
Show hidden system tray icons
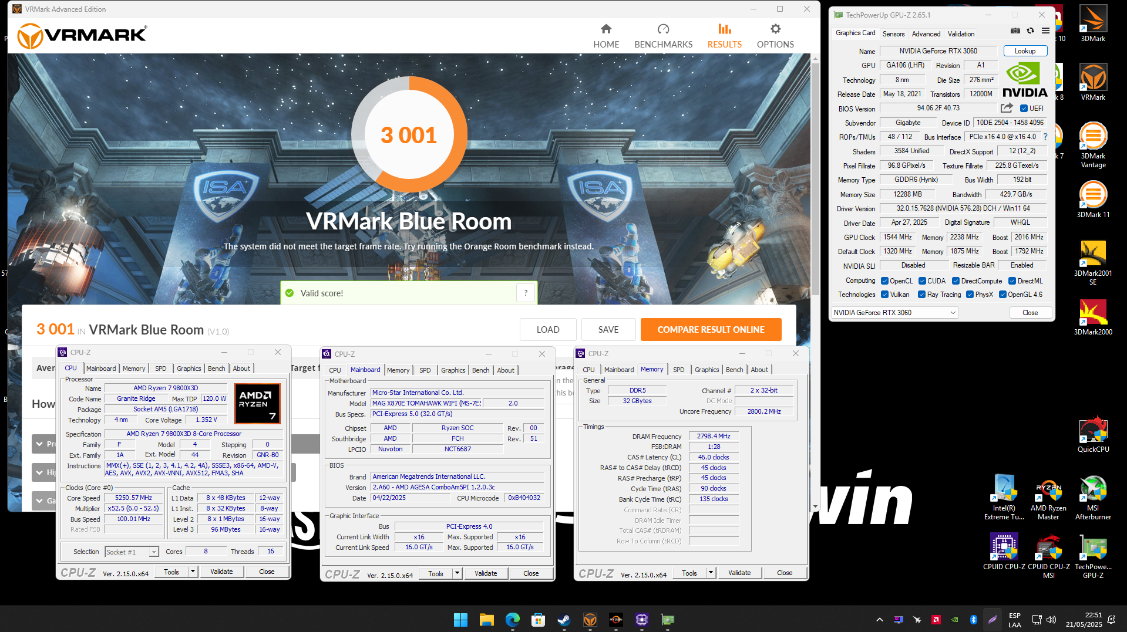pyautogui.click(x=879, y=620)
